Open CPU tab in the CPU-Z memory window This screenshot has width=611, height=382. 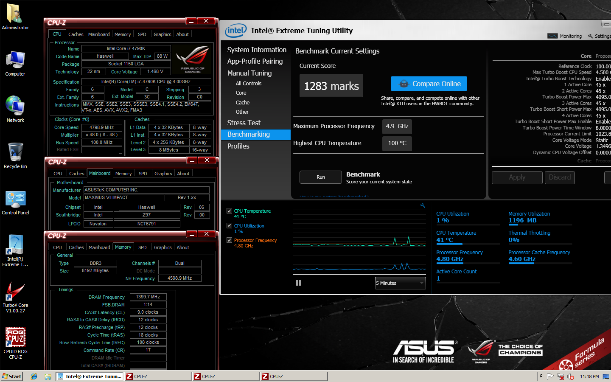click(x=58, y=247)
